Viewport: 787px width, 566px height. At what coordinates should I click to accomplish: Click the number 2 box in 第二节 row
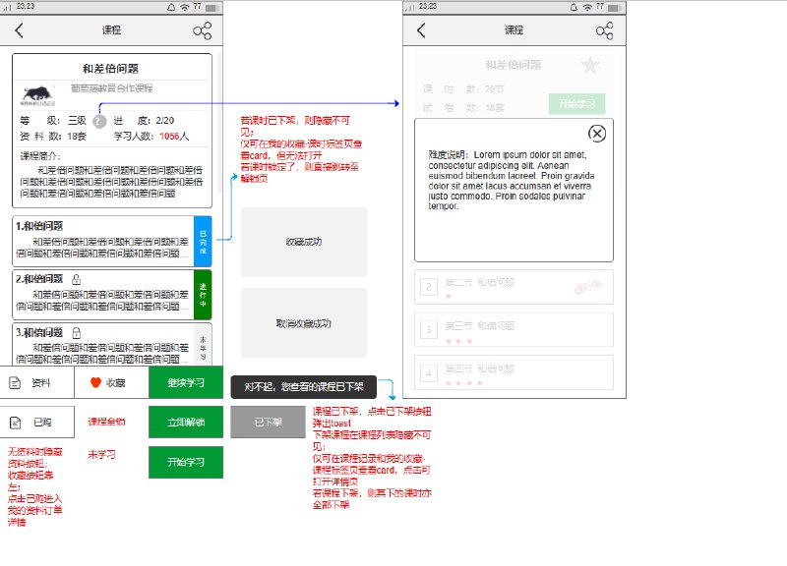(429, 287)
